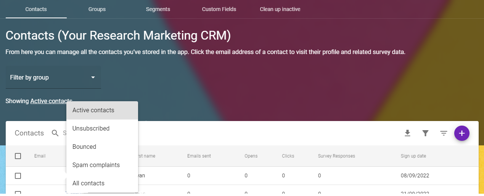
Task: Toggle the select-all checkbox in header
Action: [18, 156]
